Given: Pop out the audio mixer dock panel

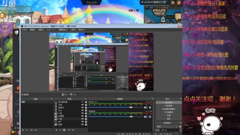Looking at the screenshot, I should (x=153, y=99).
